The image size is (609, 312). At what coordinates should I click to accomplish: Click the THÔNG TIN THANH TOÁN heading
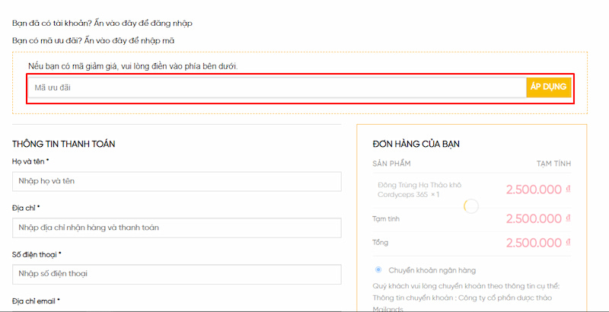point(63,144)
